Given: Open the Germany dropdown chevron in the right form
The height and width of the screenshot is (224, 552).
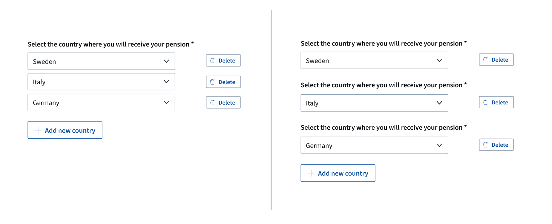Looking at the screenshot, I should [x=439, y=145].
